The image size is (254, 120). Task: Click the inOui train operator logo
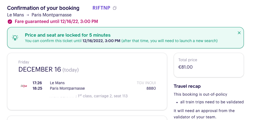(x=24, y=86)
